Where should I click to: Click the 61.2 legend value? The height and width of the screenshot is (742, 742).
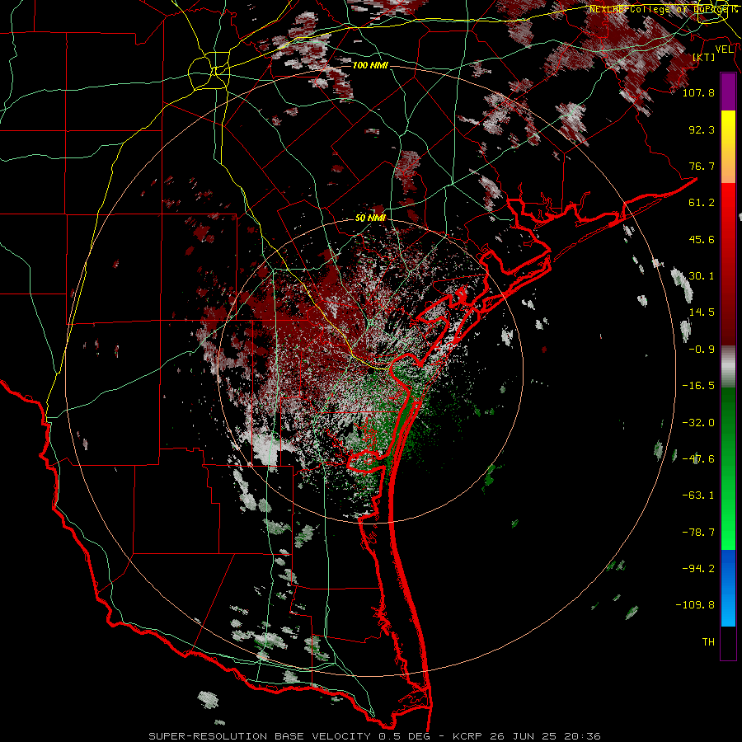coord(702,203)
